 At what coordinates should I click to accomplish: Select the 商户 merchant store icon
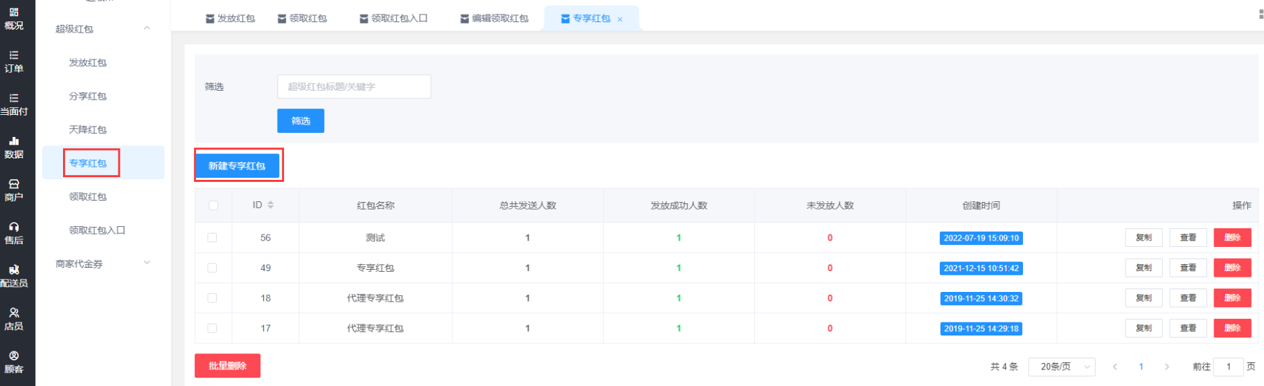coord(14,190)
